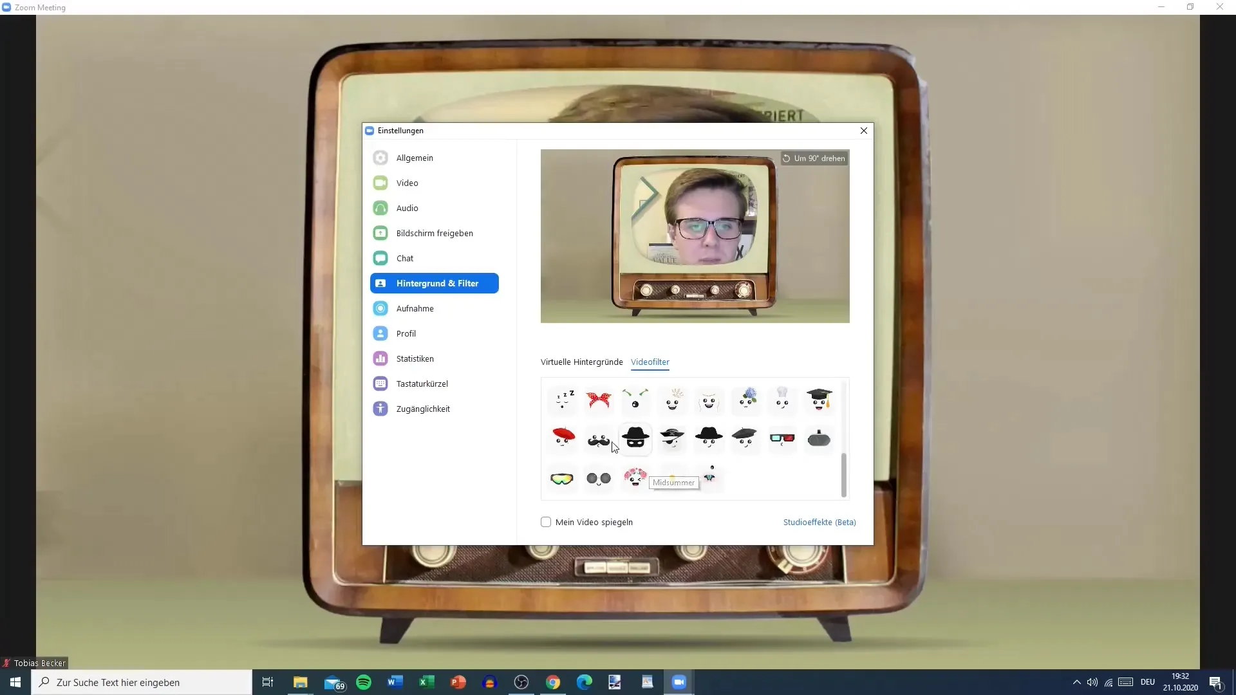Open Spotify from taskbar
The width and height of the screenshot is (1236, 695).
tap(364, 682)
